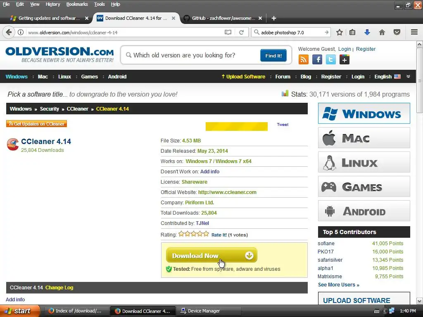Click the US flag language icon
Image resolution: width=423 pixels, height=317 pixels.
point(397,76)
